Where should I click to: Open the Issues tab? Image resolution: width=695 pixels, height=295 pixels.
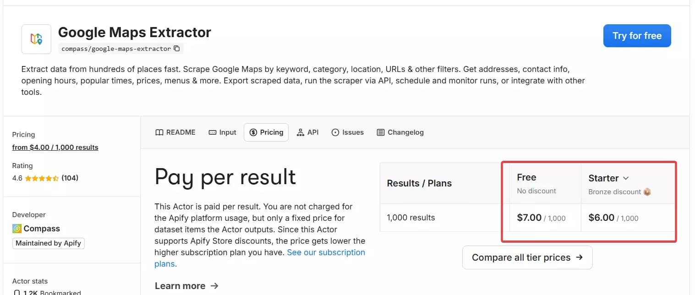pyautogui.click(x=348, y=132)
